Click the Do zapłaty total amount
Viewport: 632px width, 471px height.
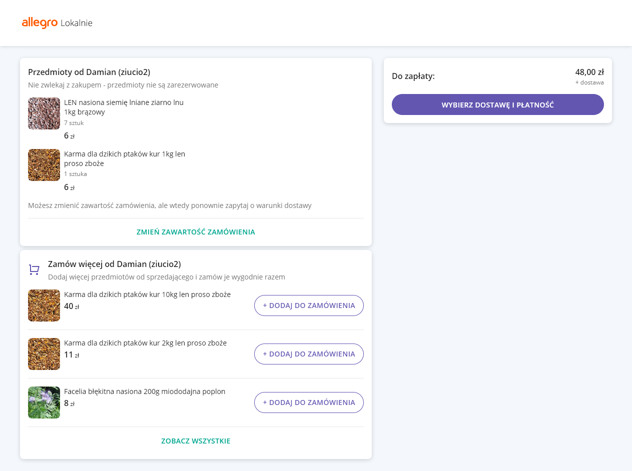pos(589,72)
